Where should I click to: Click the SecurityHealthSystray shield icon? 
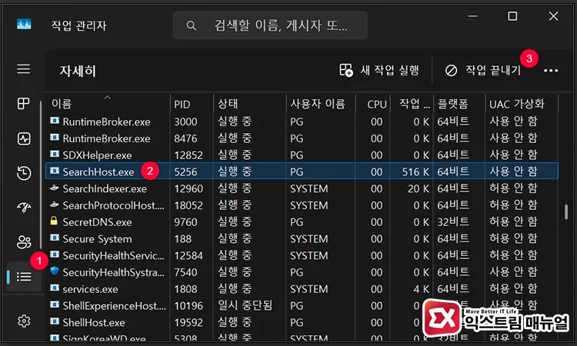tap(55, 271)
